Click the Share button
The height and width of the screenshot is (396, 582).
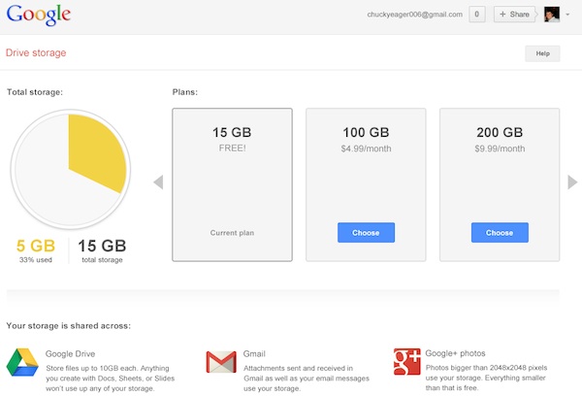pos(514,15)
